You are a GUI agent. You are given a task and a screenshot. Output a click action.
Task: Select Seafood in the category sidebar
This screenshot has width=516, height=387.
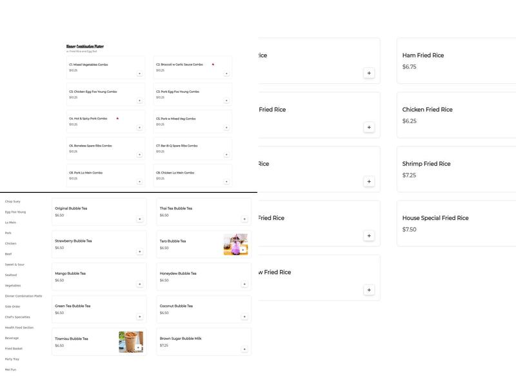pyautogui.click(x=11, y=275)
